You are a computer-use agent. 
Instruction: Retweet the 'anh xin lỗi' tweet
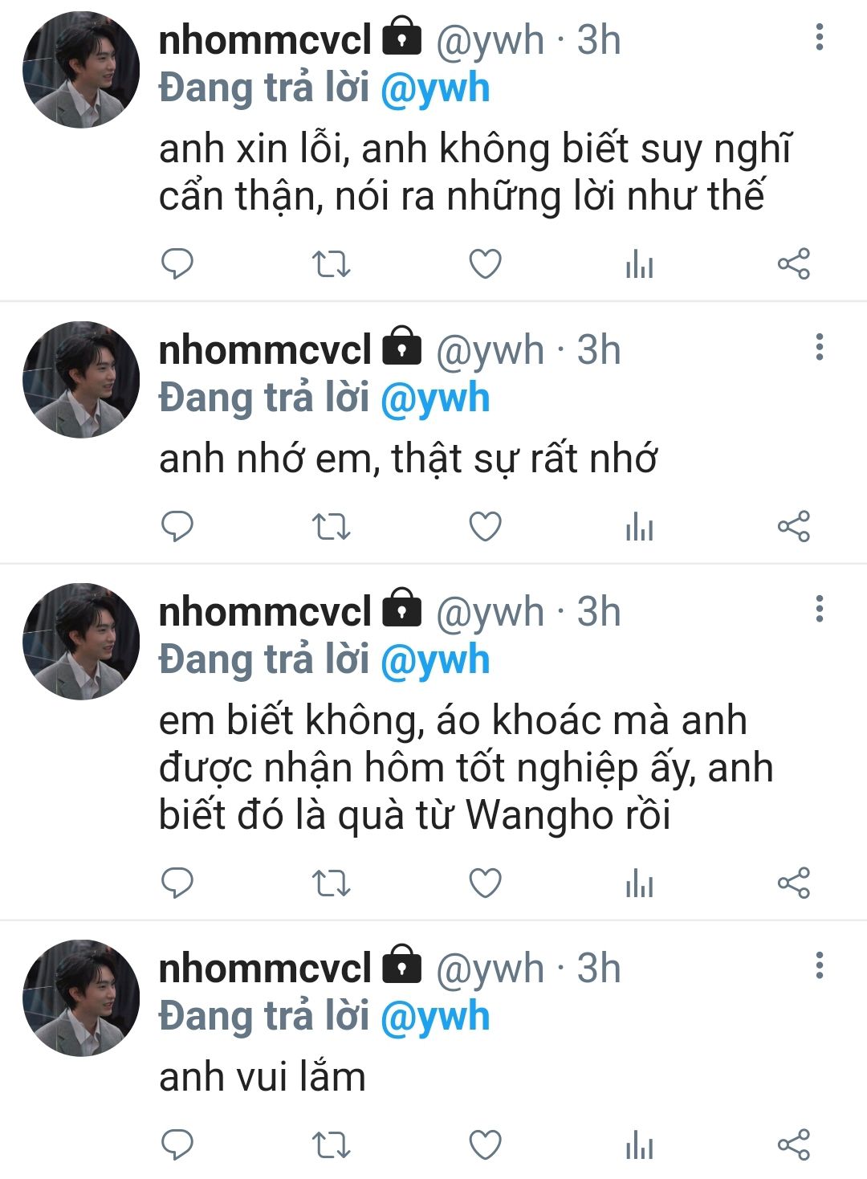tap(331, 263)
